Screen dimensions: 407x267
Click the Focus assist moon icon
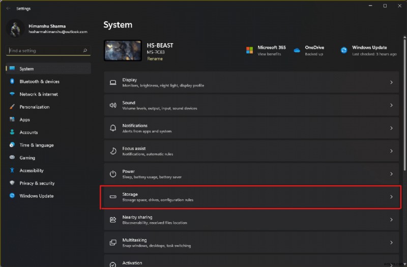113,151
